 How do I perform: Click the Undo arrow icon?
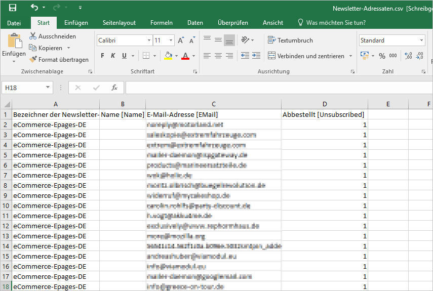coord(34,8)
